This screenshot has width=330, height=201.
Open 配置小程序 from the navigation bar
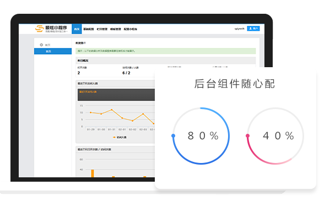(x=131, y=29)
